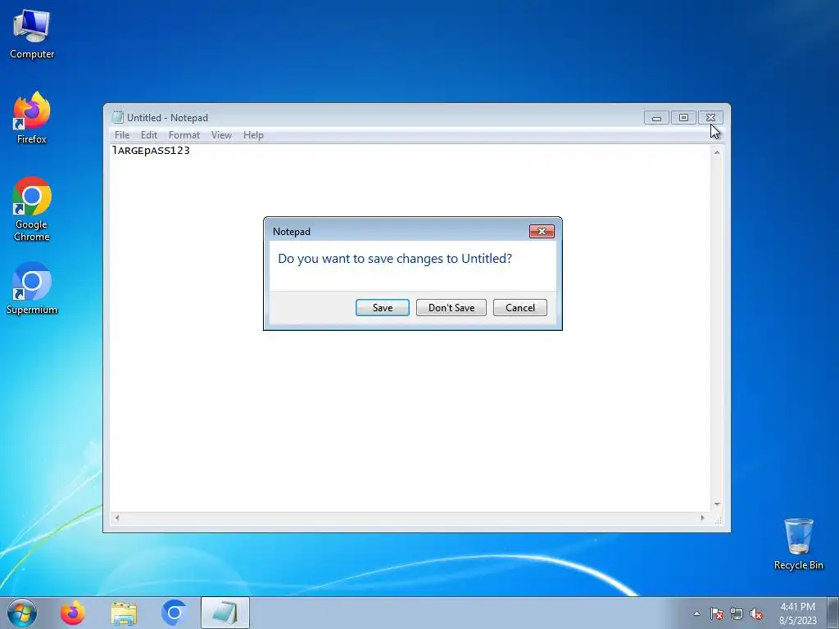This screenshot has height=629, width=839.
Task: Select the Recycle Bin icon
Action: 798,544
